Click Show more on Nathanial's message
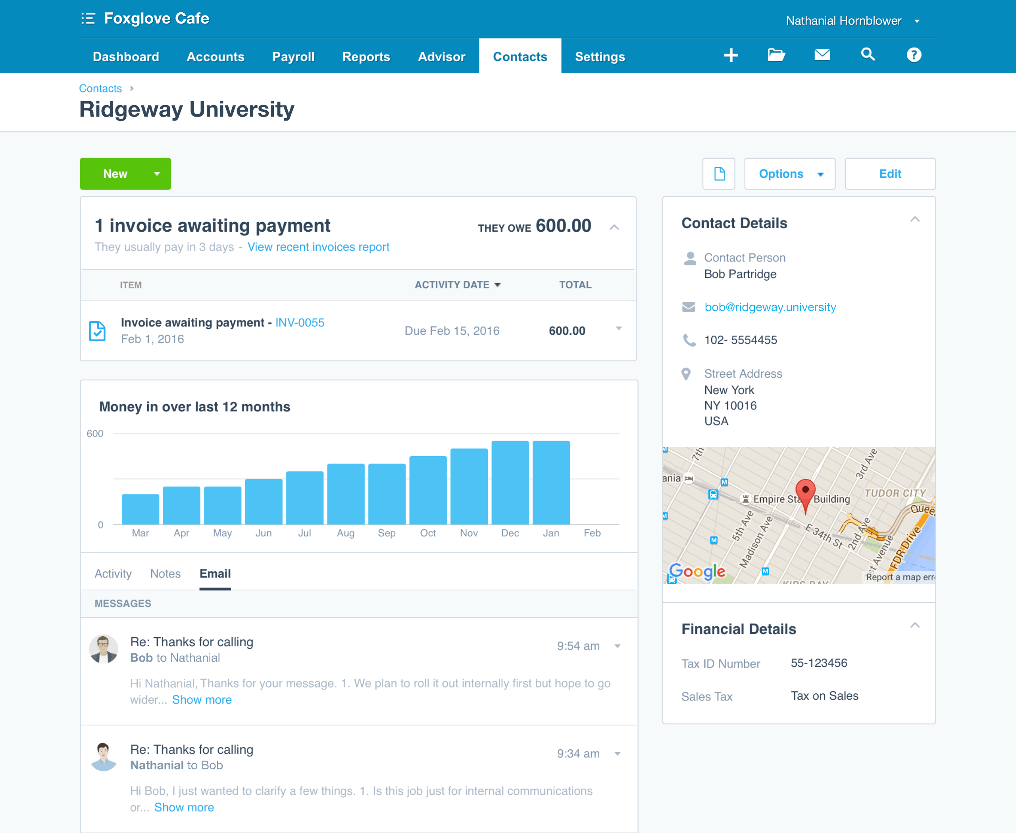 tap(184, 808)
